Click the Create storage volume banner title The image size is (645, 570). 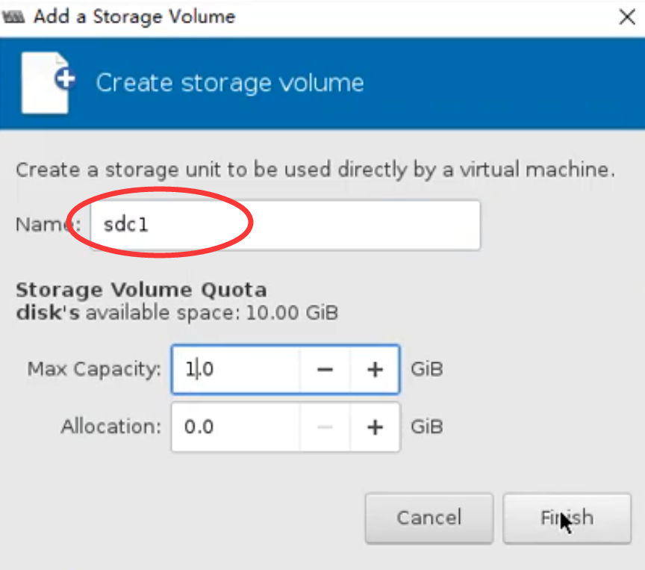tap(229, 82)
